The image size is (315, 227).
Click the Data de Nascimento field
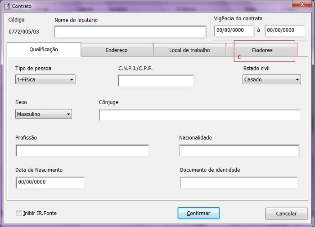click(49, 183)
